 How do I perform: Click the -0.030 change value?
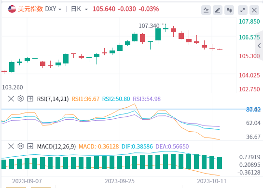coord(127,9)
